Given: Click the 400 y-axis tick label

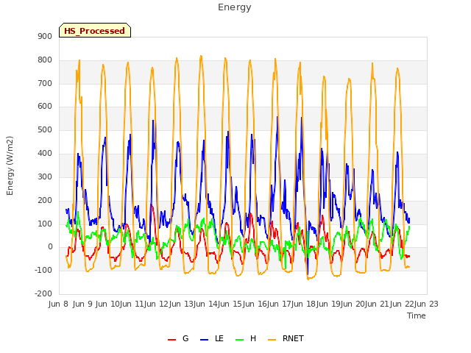Looking at the screenshot, I should pos(45,154).
